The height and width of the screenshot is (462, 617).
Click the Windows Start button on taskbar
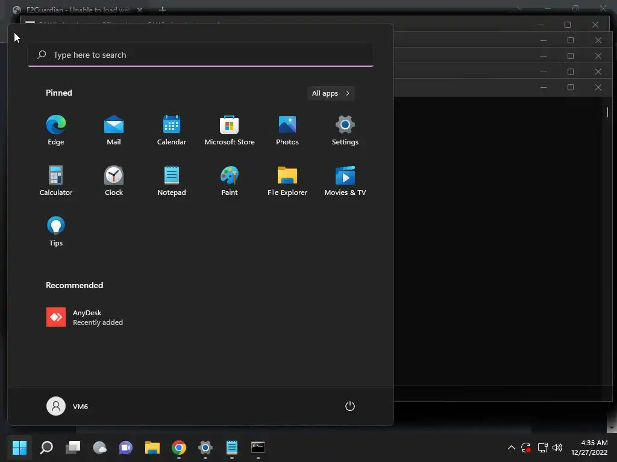pos(19,448)
